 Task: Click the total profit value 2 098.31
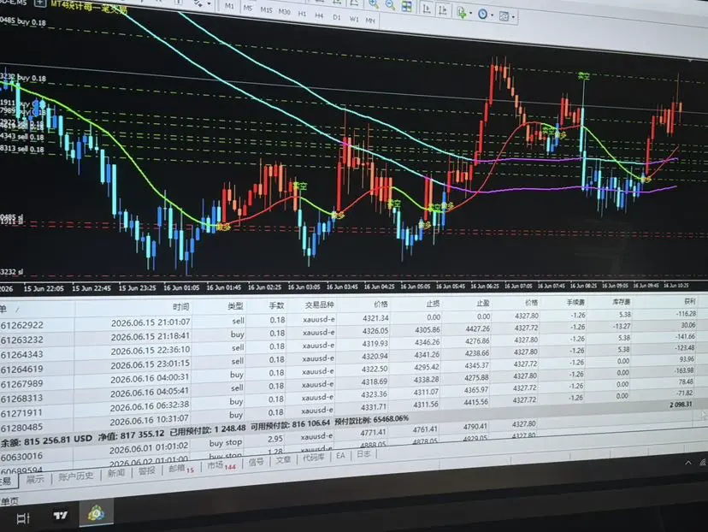point(681,405)
